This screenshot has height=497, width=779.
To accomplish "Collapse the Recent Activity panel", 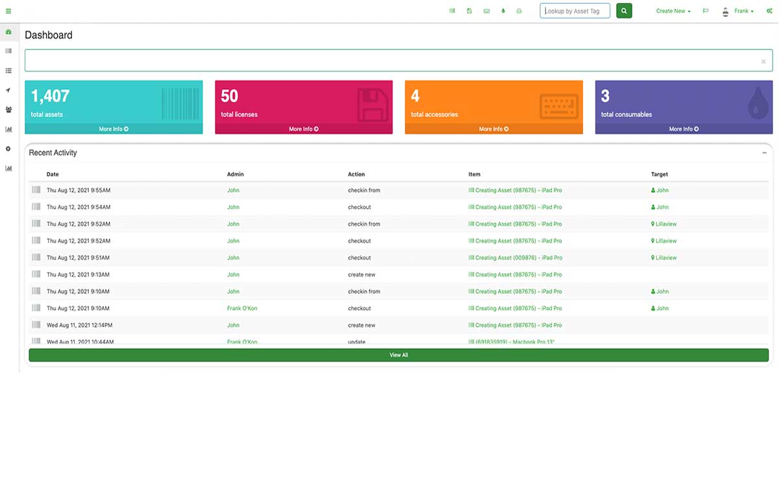I will coord(764,153).
